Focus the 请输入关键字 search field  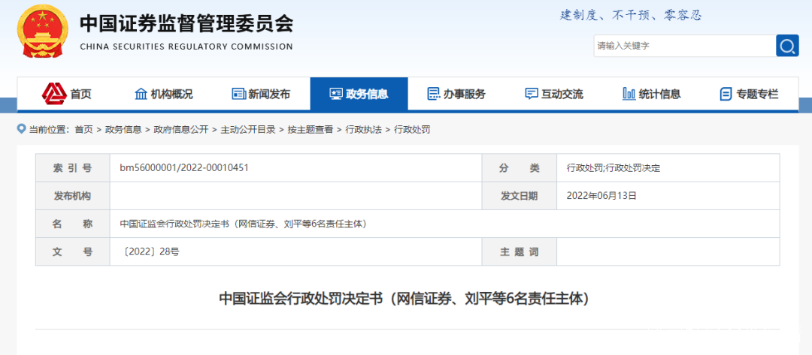pos(684,46)
